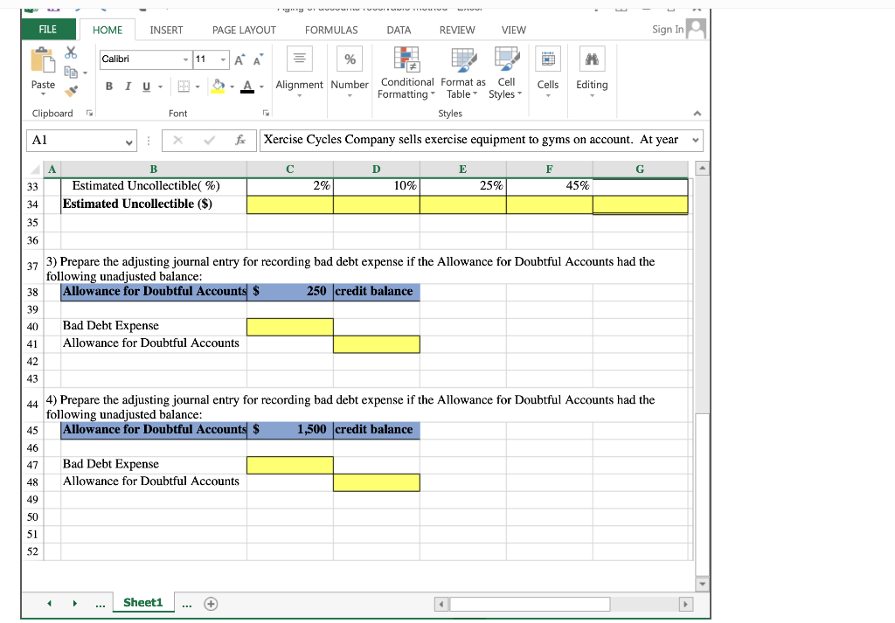Open the FILE menu

(x=47, y=29)
